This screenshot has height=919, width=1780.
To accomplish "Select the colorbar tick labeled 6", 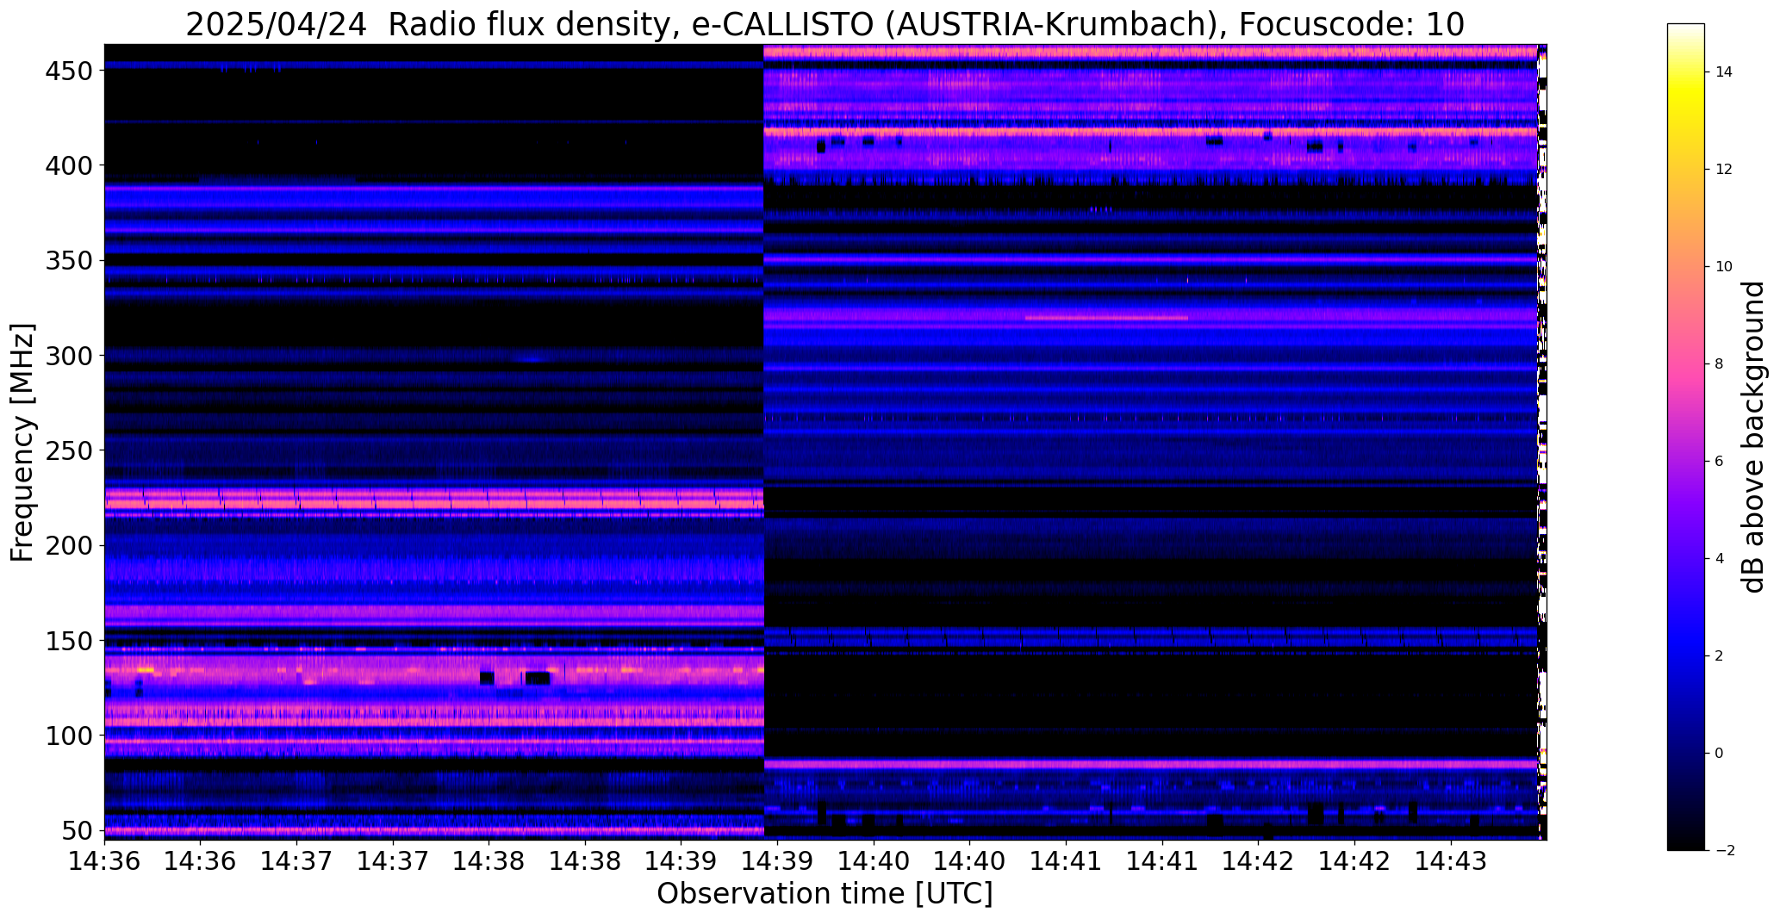I will 1720,462.
